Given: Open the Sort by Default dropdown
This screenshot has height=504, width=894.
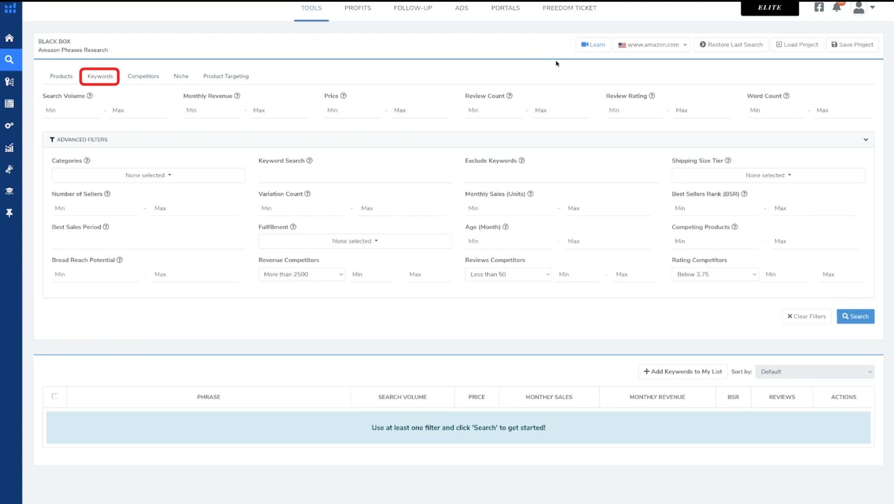Looking at the screenshot, I should 814,372.
